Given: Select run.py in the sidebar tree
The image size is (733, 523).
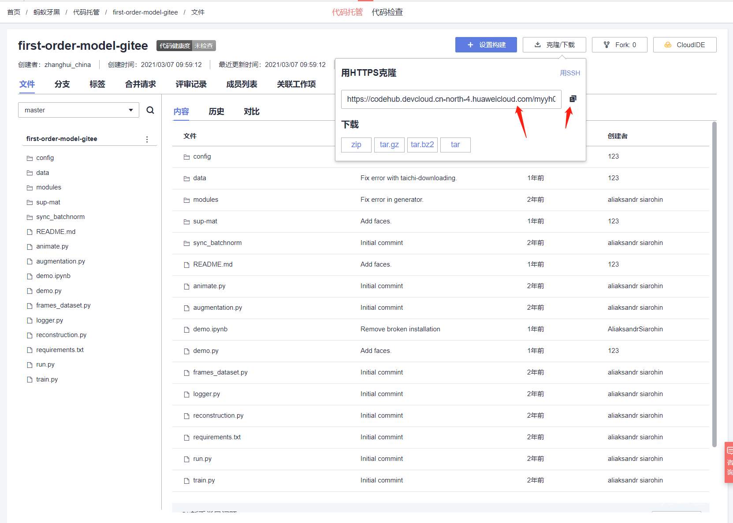Looking at the screenshot, I should coord(45,364).
